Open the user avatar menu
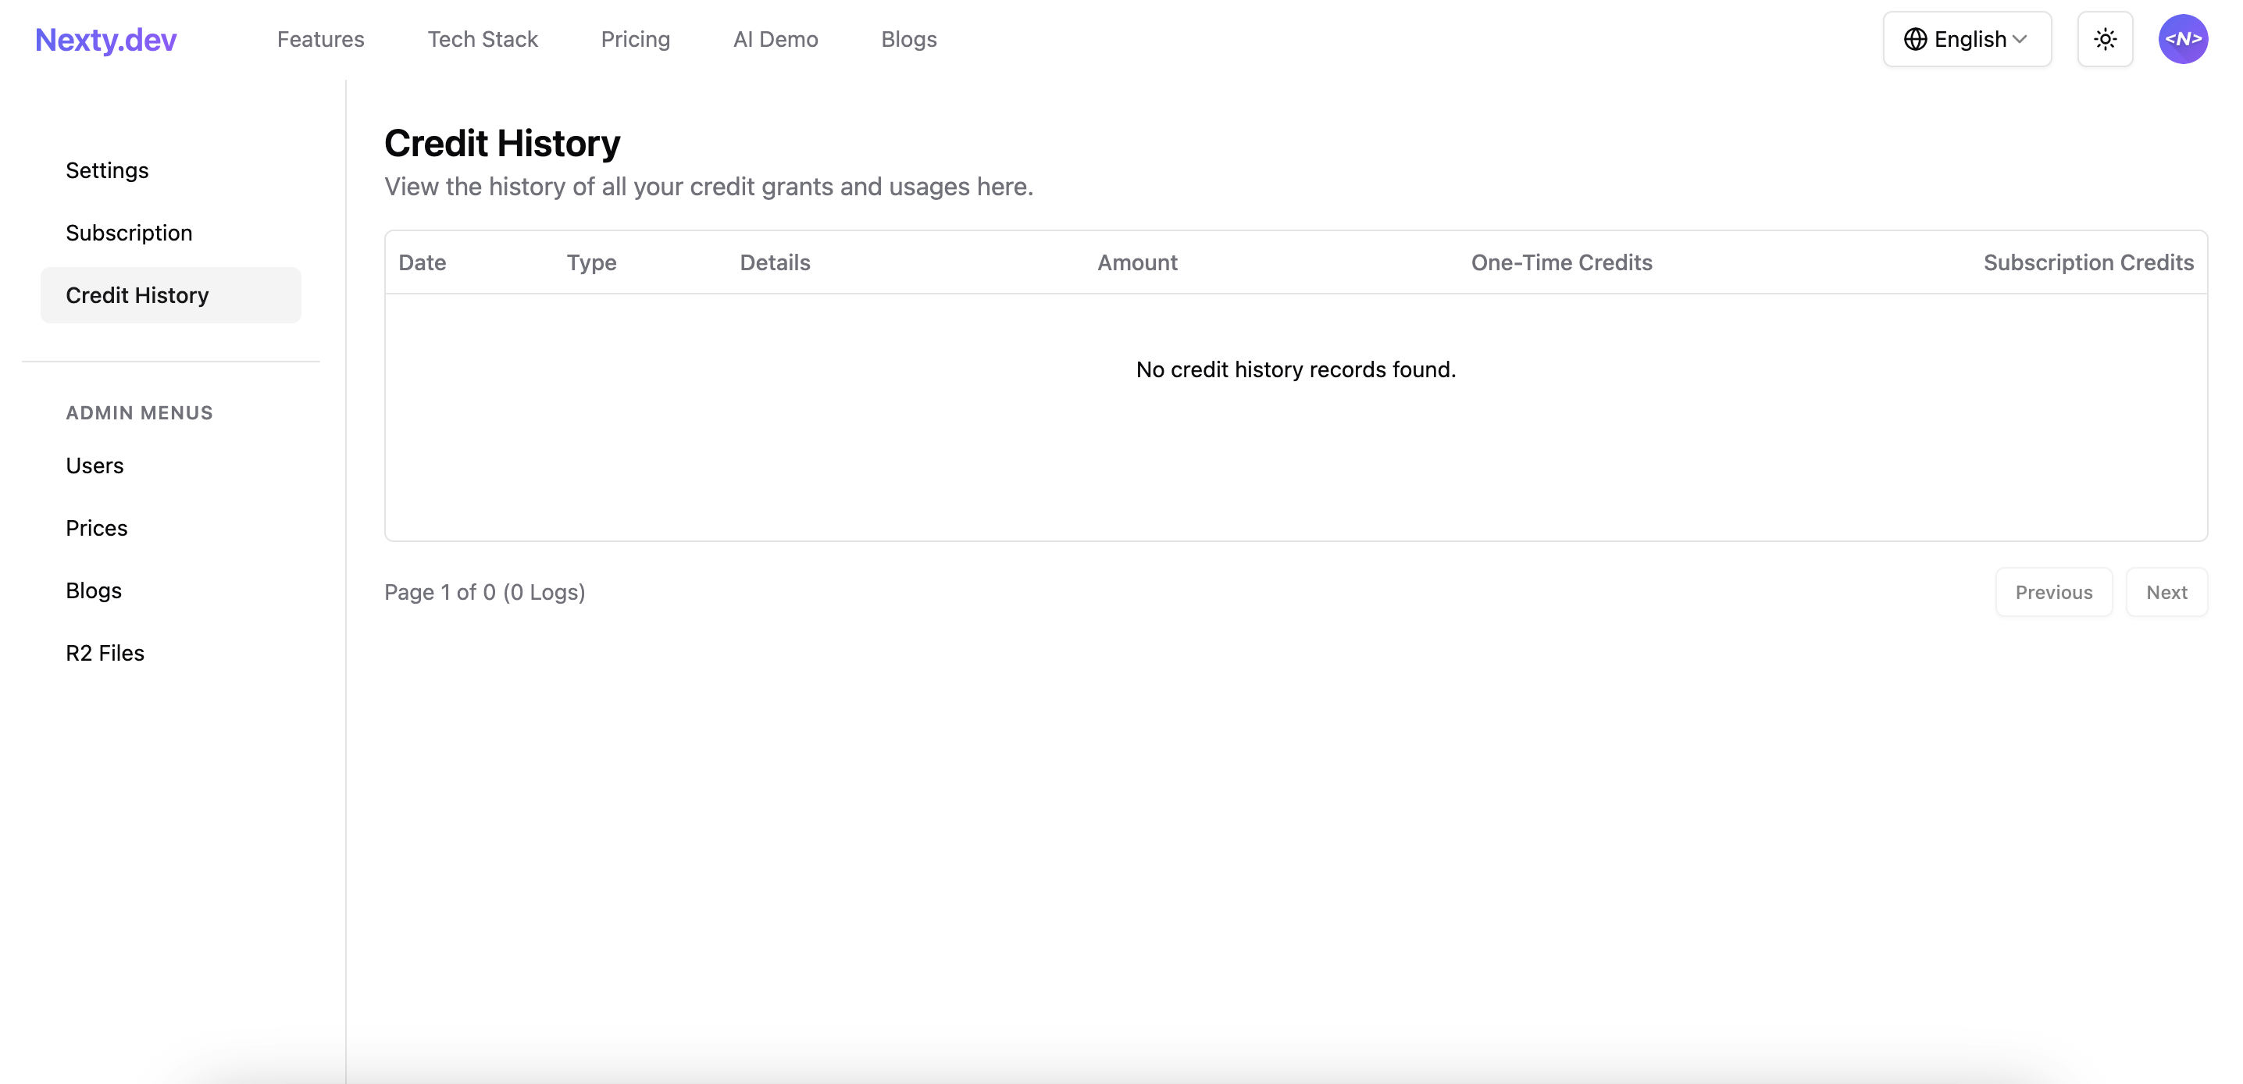Screen dimensions: 2243x1084 pos(2183,38)
